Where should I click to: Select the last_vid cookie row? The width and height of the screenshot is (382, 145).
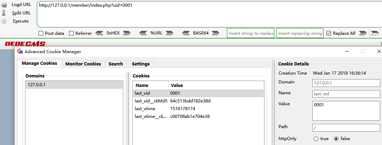pyautogui.click(x=198, y=93)
